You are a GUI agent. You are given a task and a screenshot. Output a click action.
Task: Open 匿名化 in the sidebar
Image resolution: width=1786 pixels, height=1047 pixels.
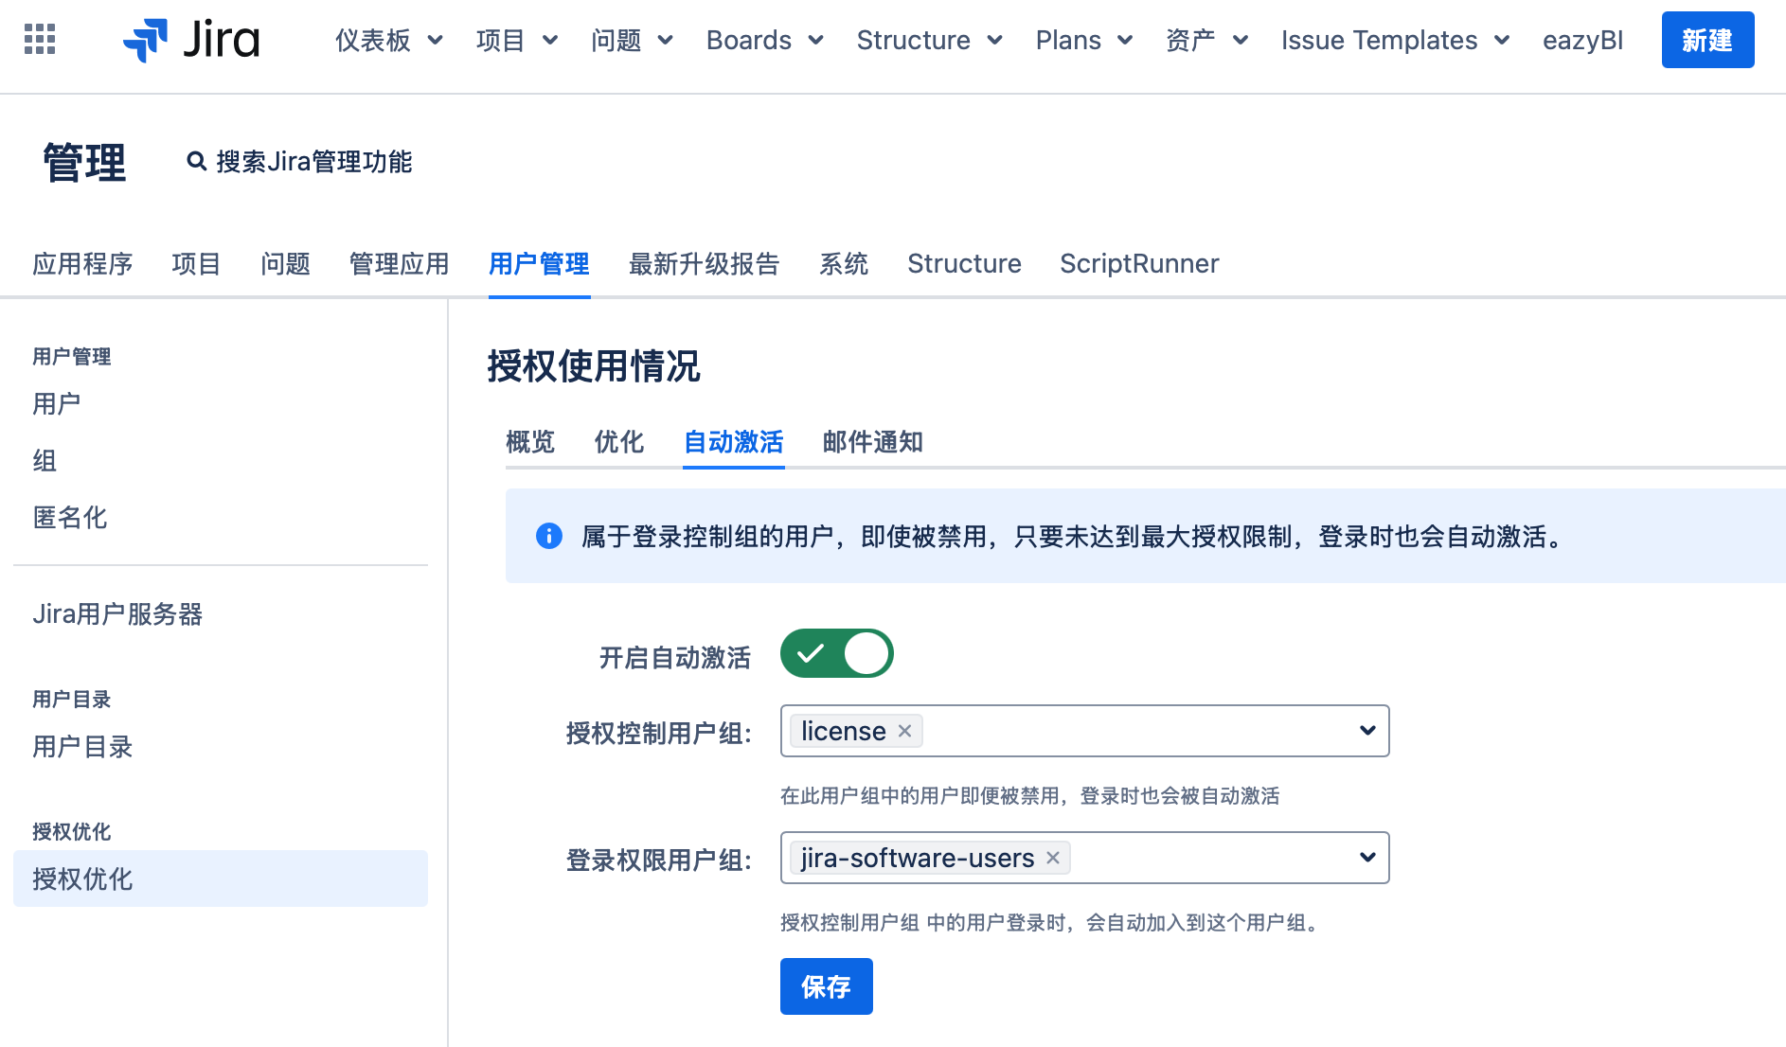pos(70,518)
